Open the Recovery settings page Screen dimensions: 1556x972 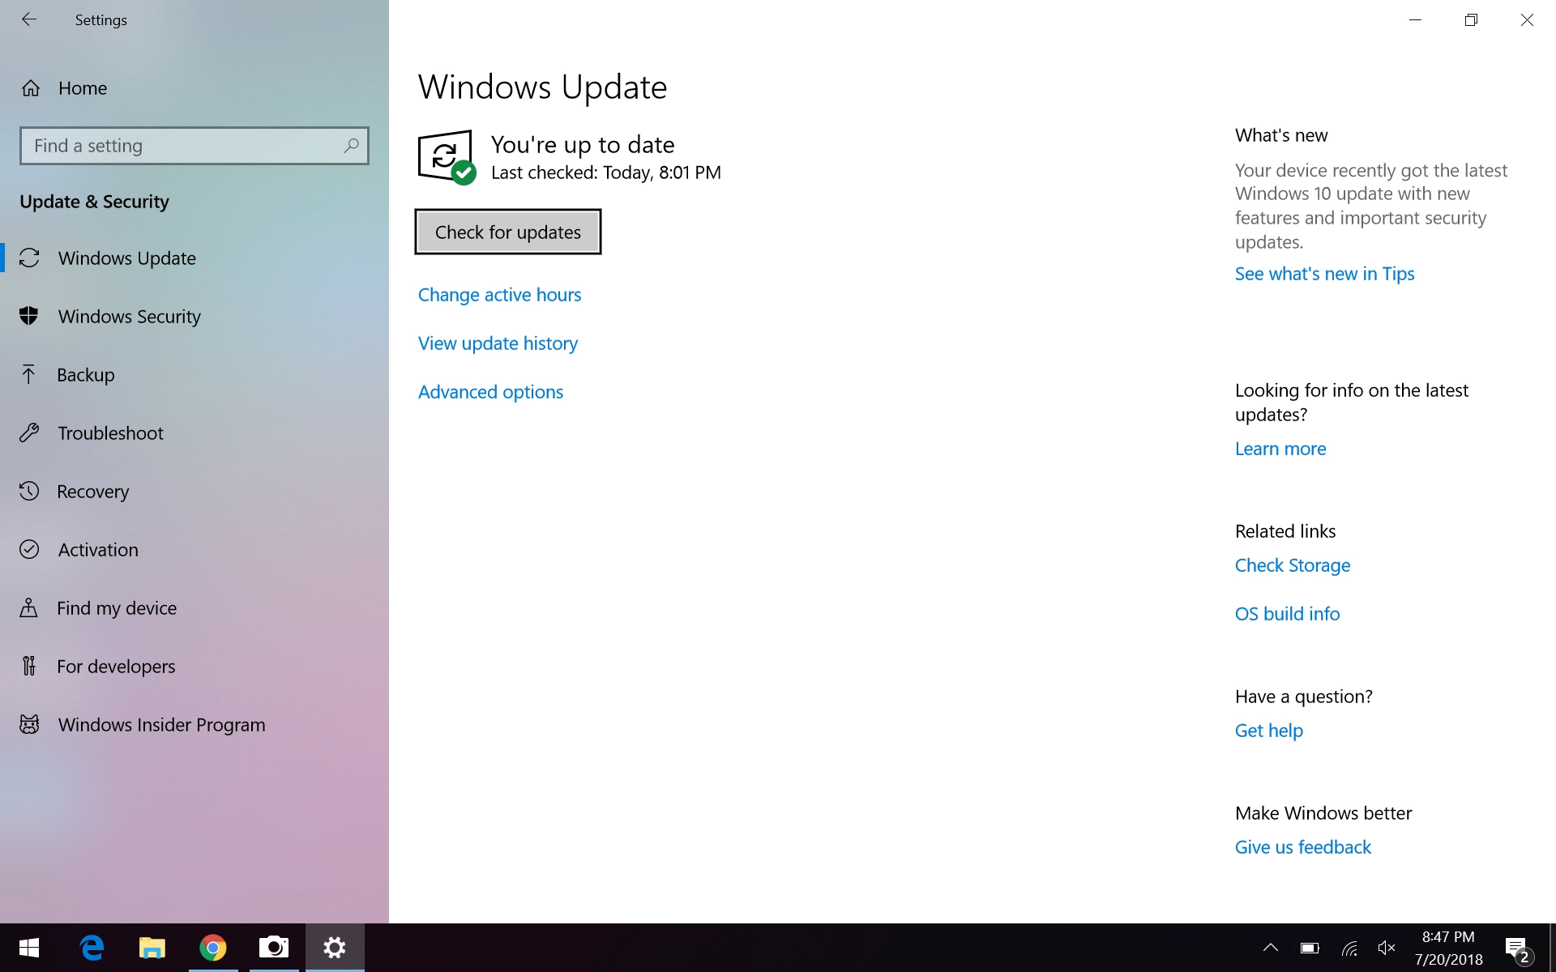pos(194,491)
